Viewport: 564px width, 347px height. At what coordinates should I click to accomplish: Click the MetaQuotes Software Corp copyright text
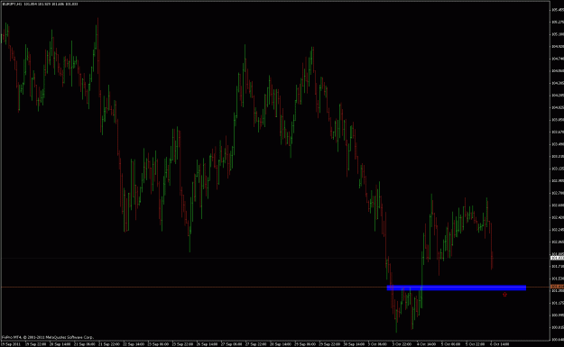48,337
